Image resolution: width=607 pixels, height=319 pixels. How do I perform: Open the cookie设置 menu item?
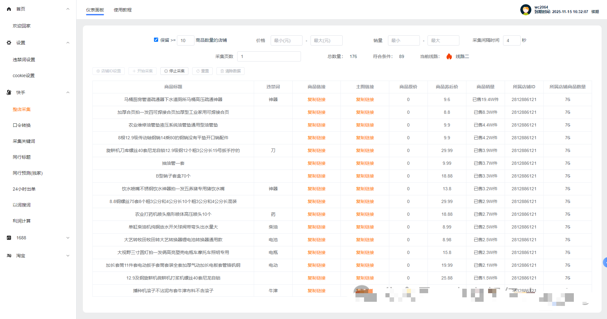[x=24, y=76]
